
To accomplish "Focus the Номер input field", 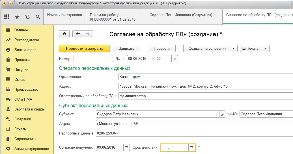I will tap(93, 58).
